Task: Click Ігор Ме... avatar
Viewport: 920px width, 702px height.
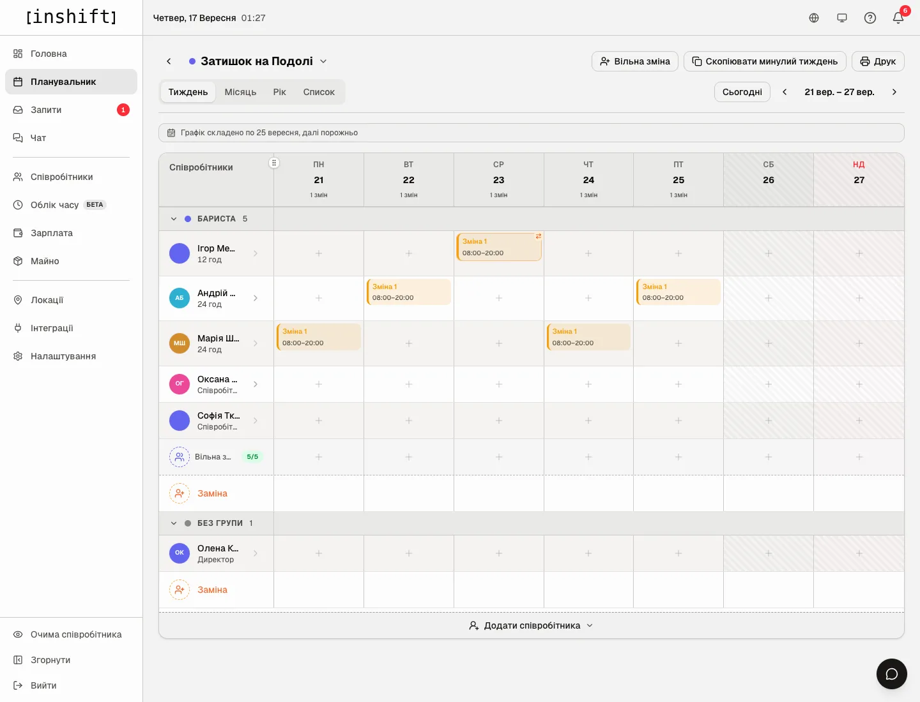Action: pos(180,253)
